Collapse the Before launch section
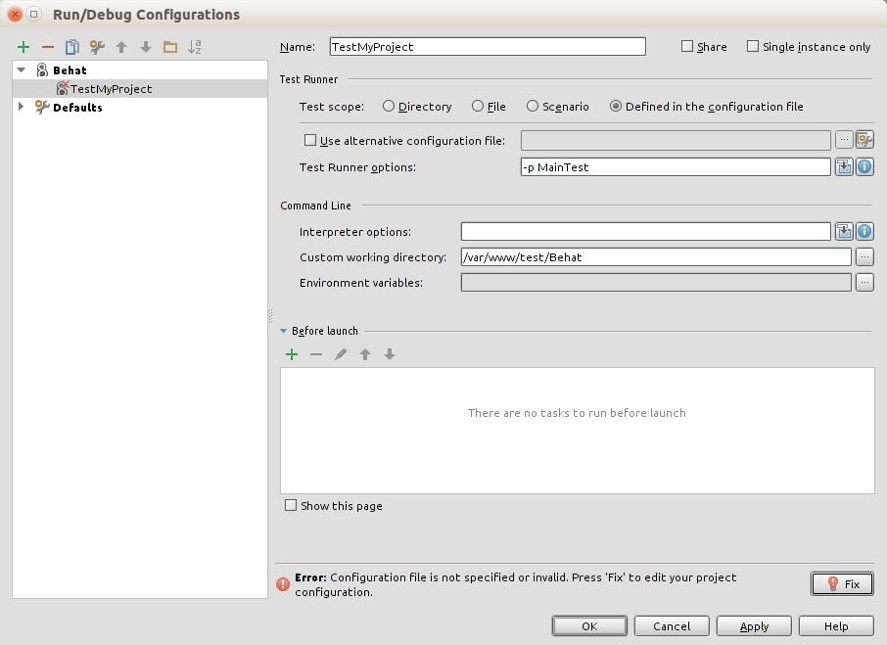The width and height of the screenshot is (887, 645). tap(284, 331)
